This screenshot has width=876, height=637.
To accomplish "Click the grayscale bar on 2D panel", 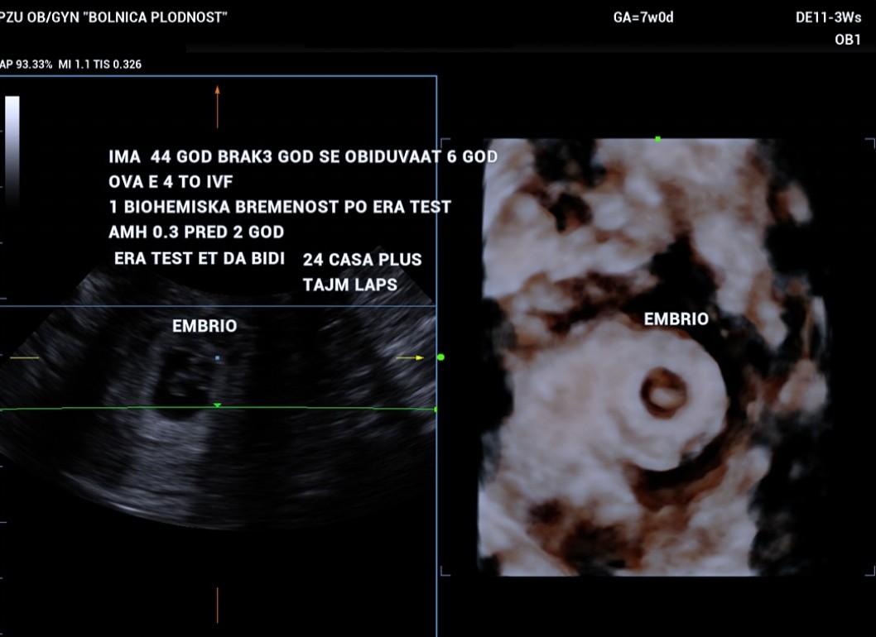I will [x=12, y=151].
